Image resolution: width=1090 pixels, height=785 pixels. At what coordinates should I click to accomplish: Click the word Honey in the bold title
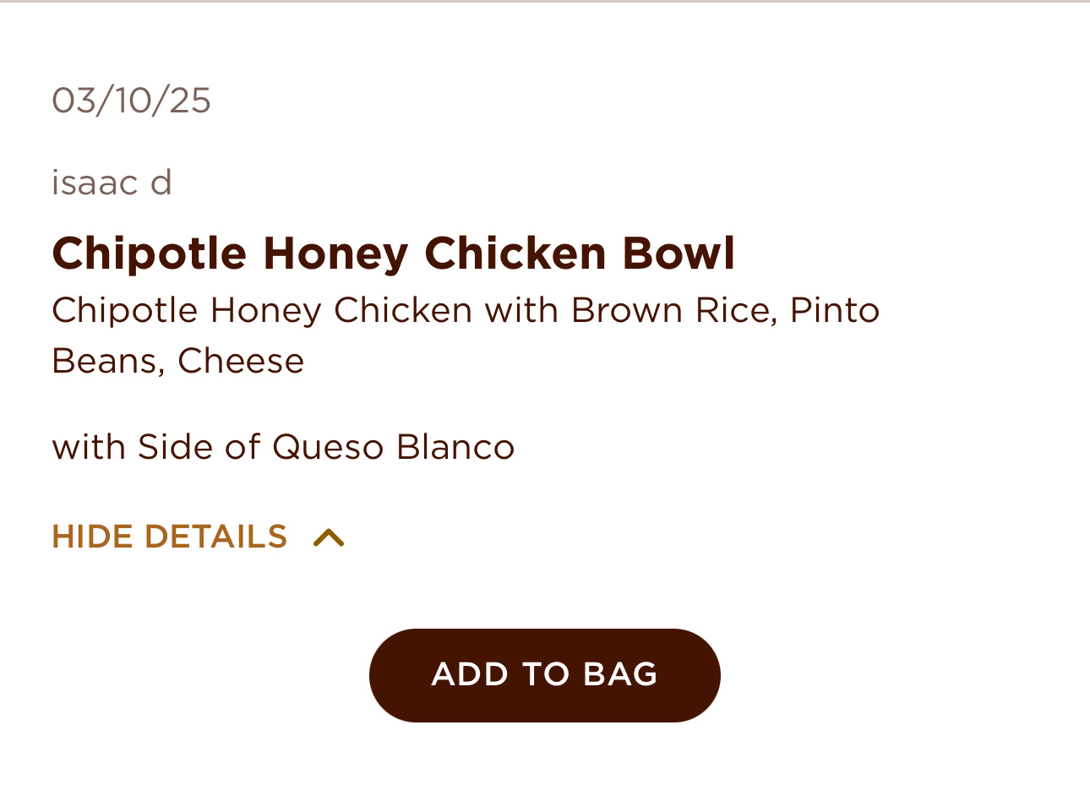click(x=335, y=253)
